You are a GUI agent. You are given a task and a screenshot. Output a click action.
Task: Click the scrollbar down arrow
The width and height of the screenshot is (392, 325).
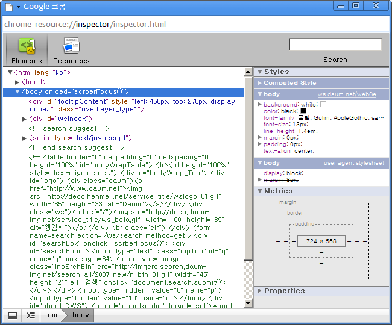click(x=248, y=303)
